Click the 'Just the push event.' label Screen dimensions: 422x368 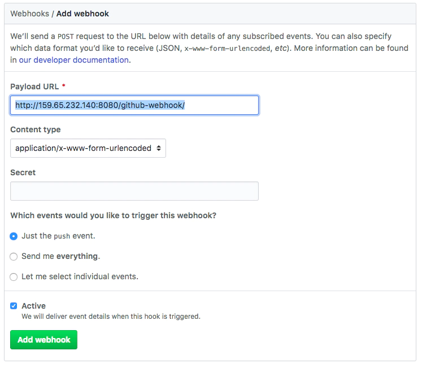[x=58, y=236]
